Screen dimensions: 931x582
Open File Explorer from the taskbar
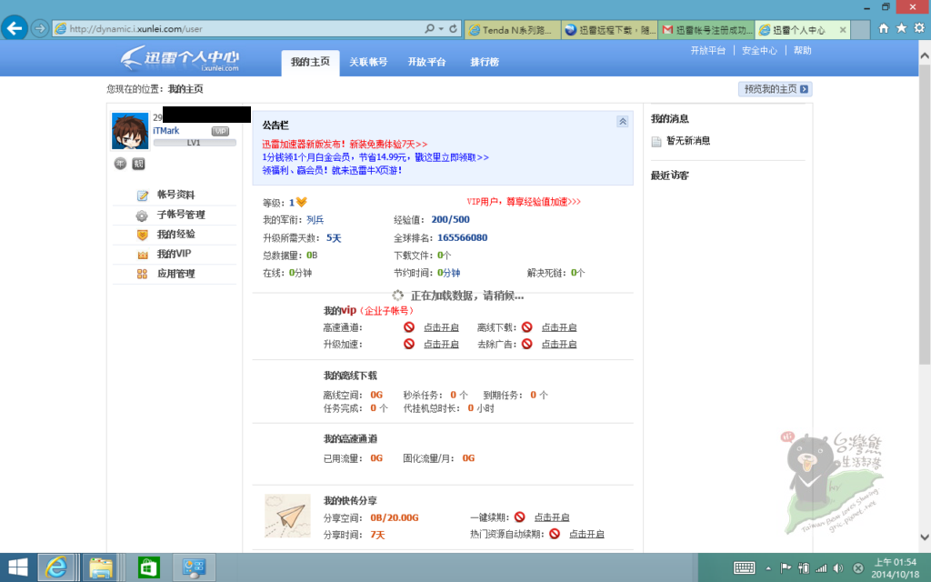(x=101, y=567)
